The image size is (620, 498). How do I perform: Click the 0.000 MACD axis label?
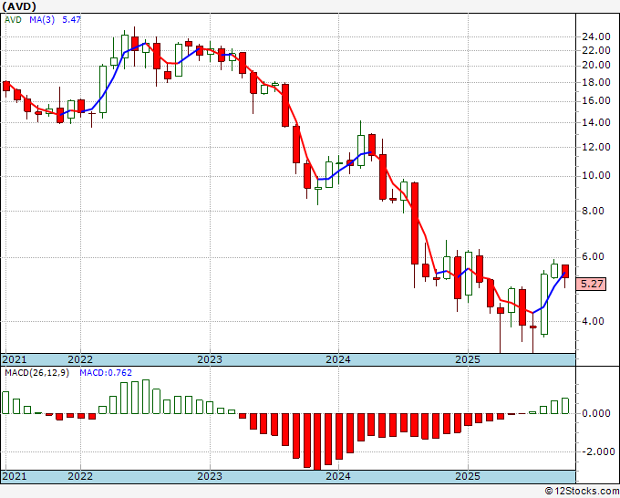pos(596,414)
